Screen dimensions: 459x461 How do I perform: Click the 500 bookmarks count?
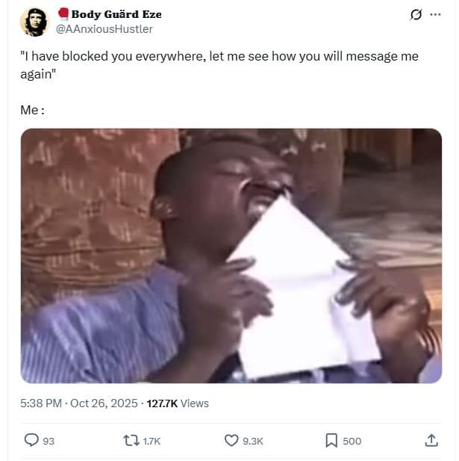[352, 441]
